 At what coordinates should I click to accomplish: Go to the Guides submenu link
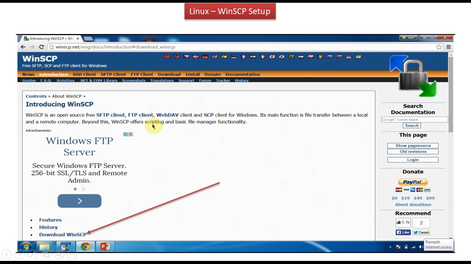tap(29, 80)
